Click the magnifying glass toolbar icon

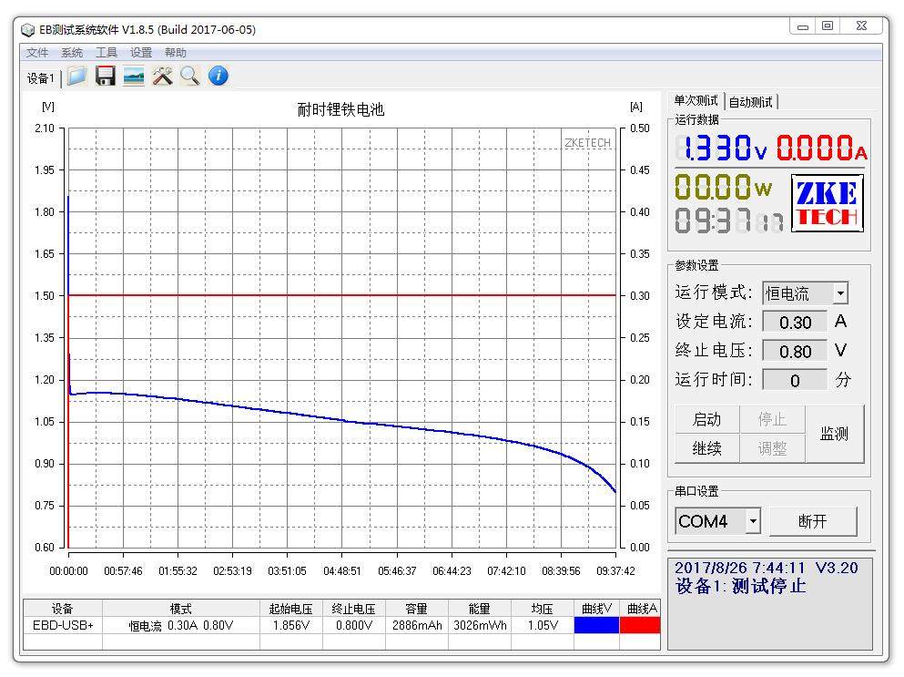[189, 77]
